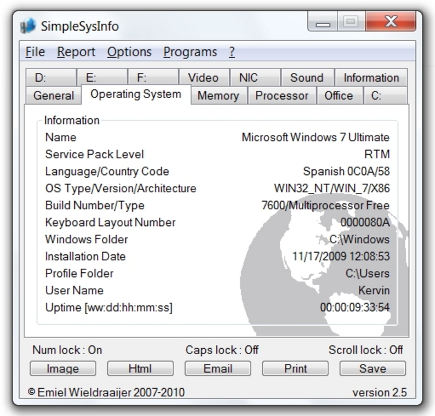This screenshot has height=416, width=435.
Task: Click the 'Windows Folder' label
Action: click(86, 239)
